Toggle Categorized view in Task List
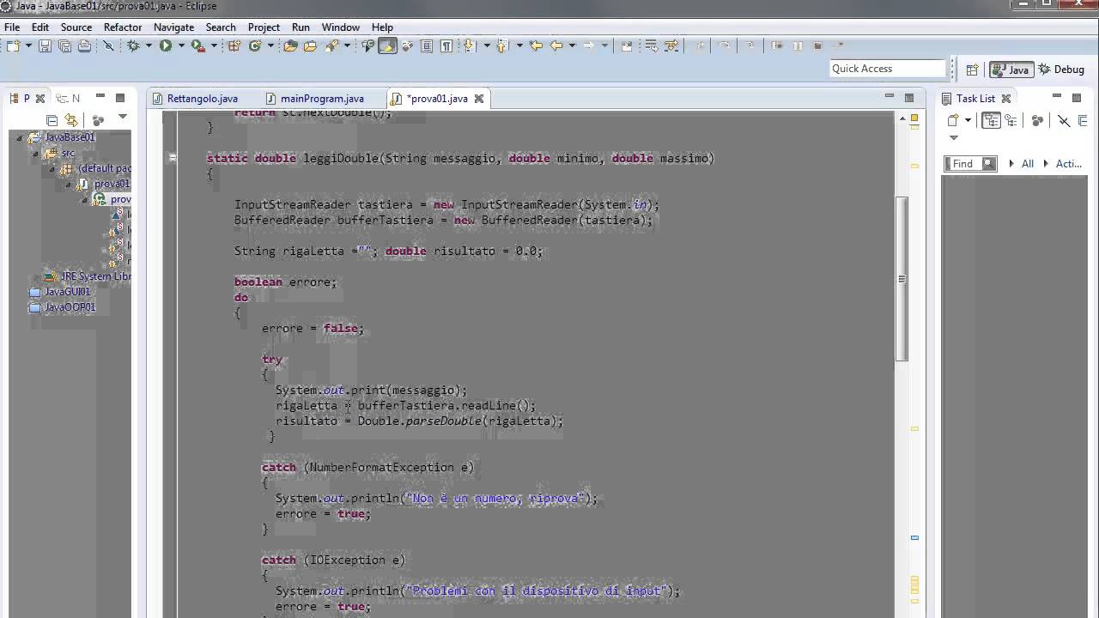This screenshot has width=1099, height=618. pos(992,121)
